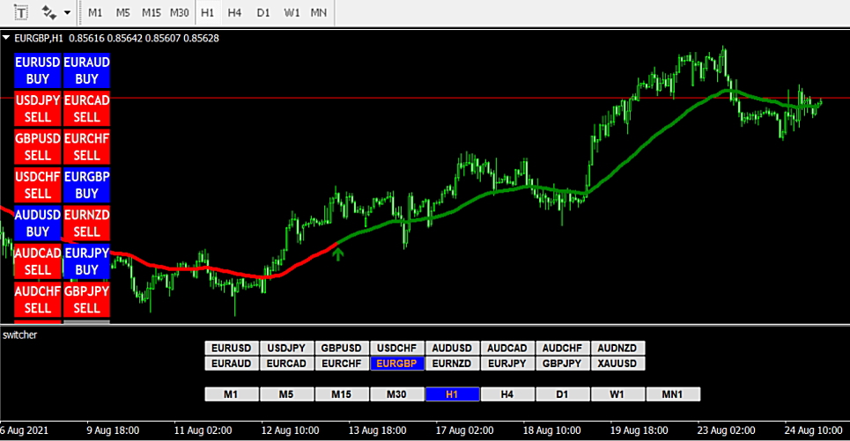Switch chart to XAUUSD symbol
Screen dimensions: 850x441
pos(617,364)
